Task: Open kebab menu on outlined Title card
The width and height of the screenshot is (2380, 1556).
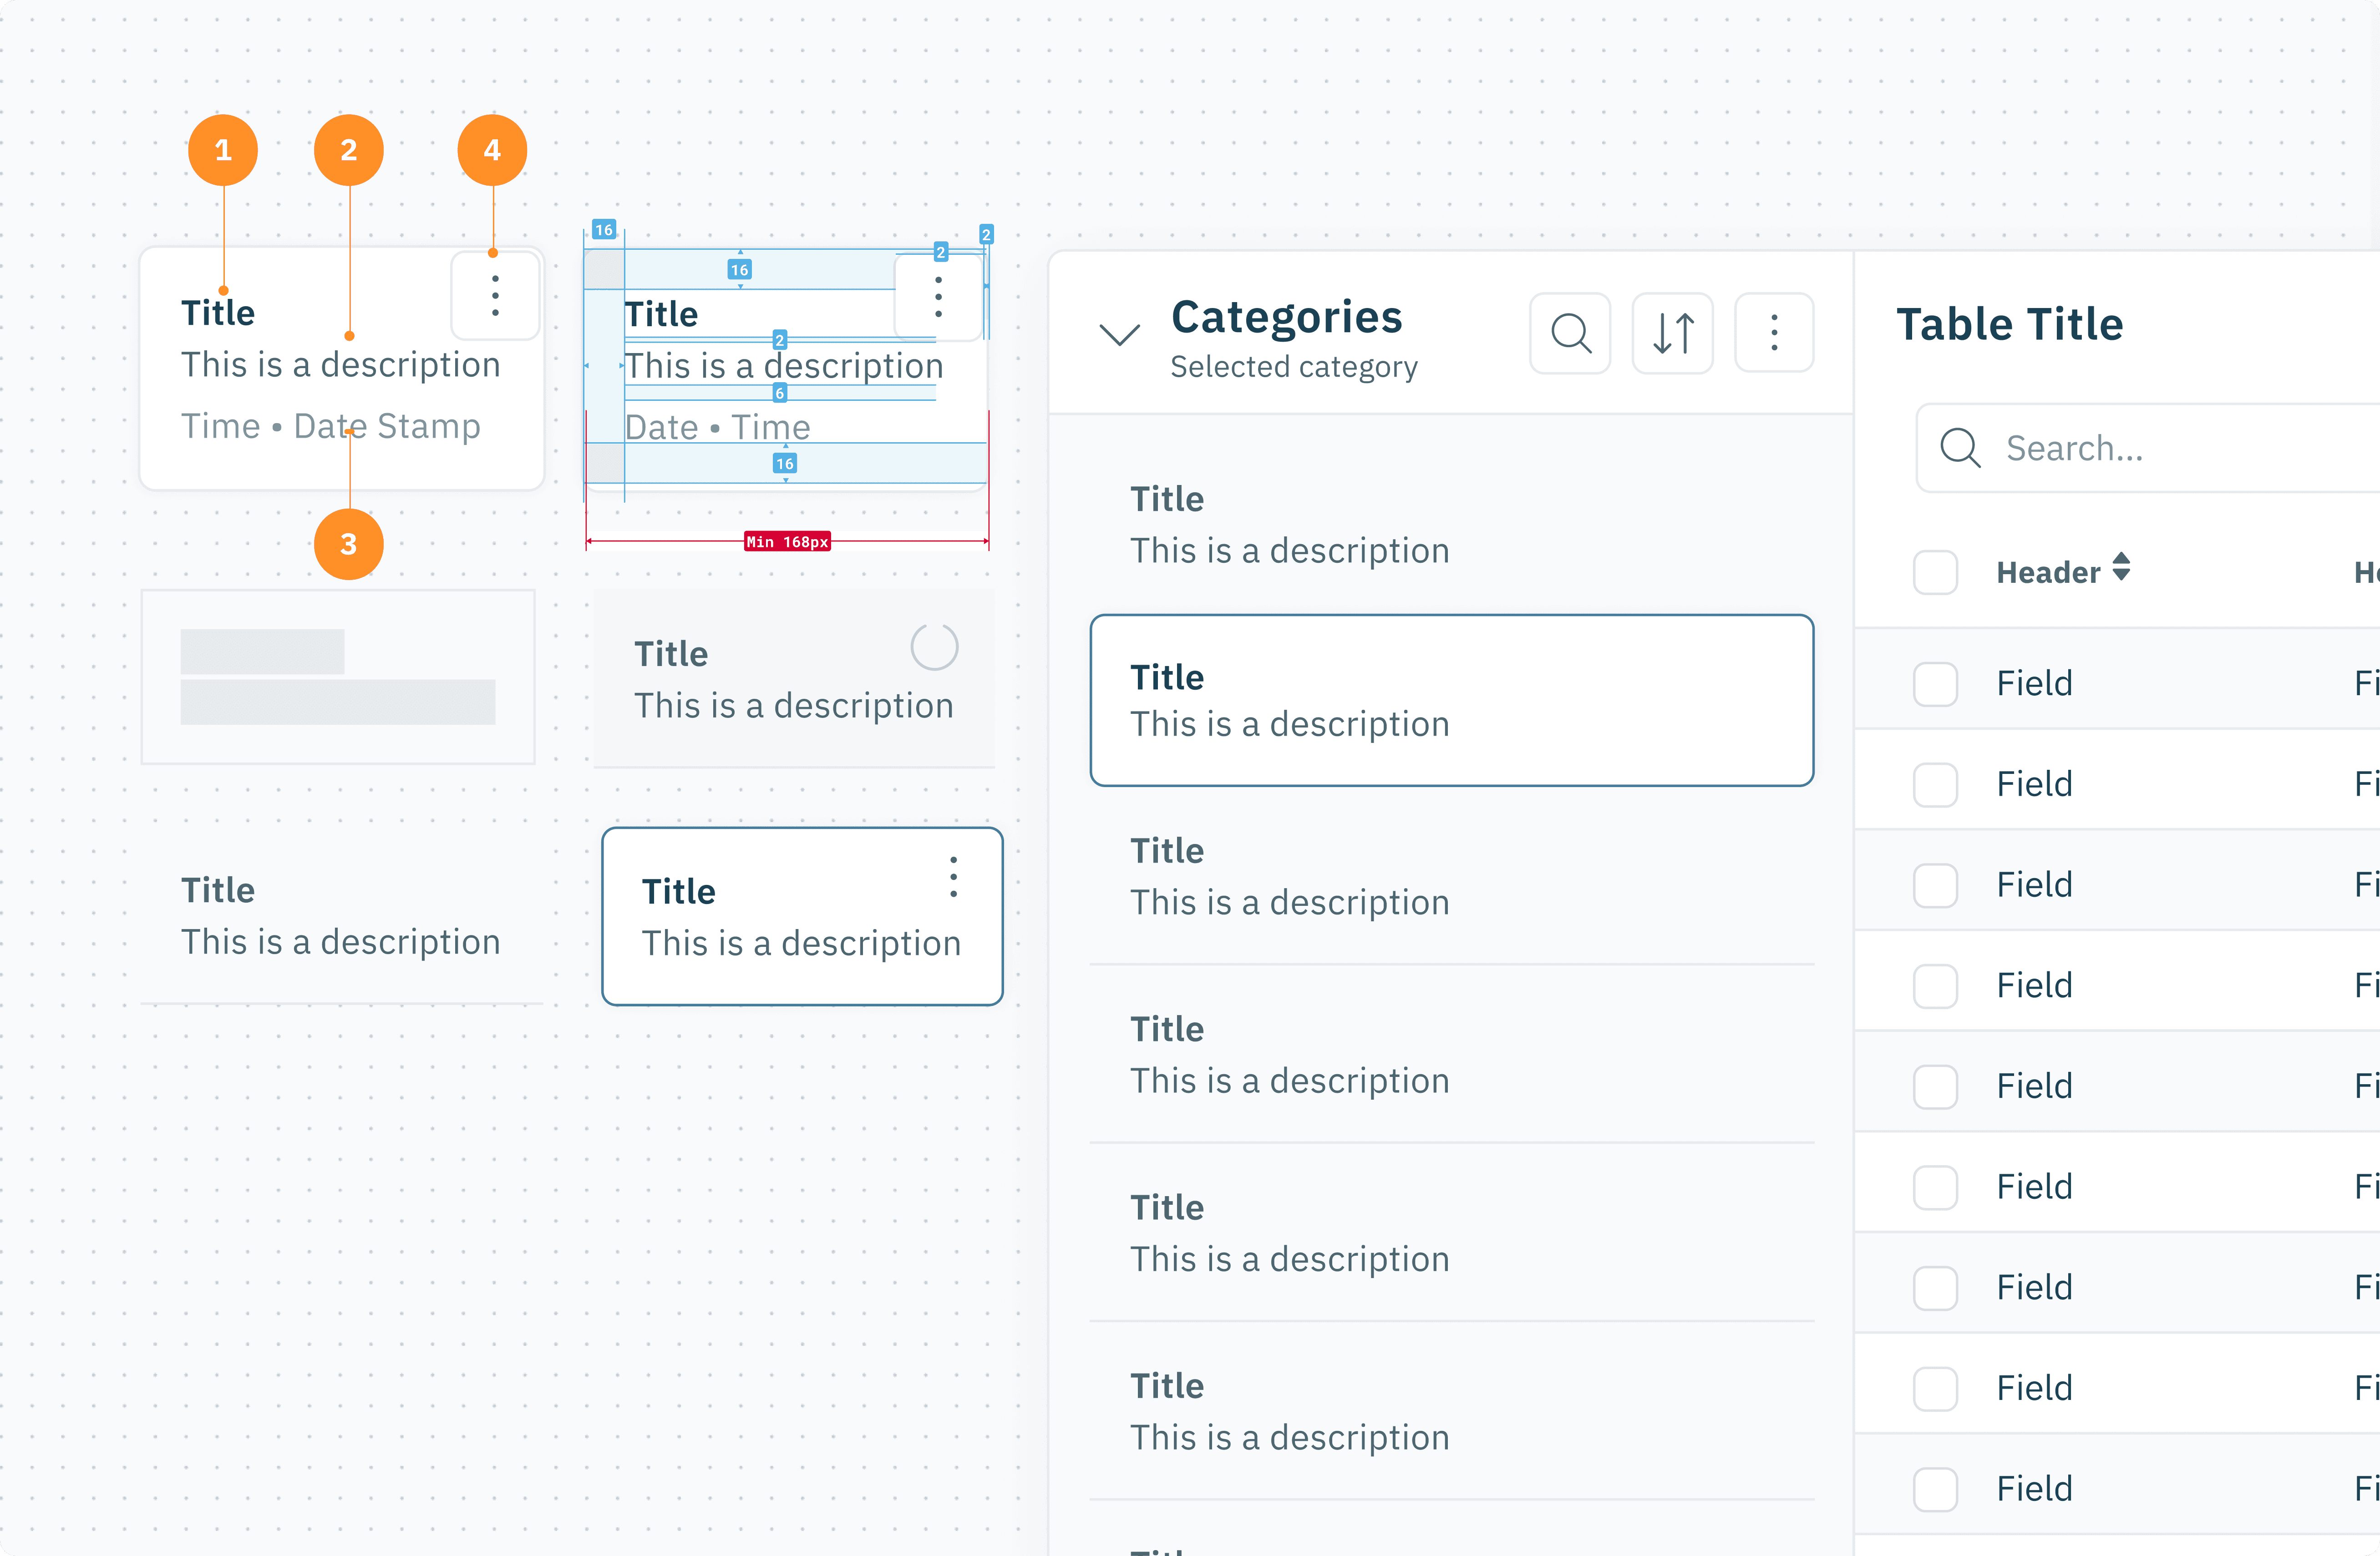Action: (953, 878)
